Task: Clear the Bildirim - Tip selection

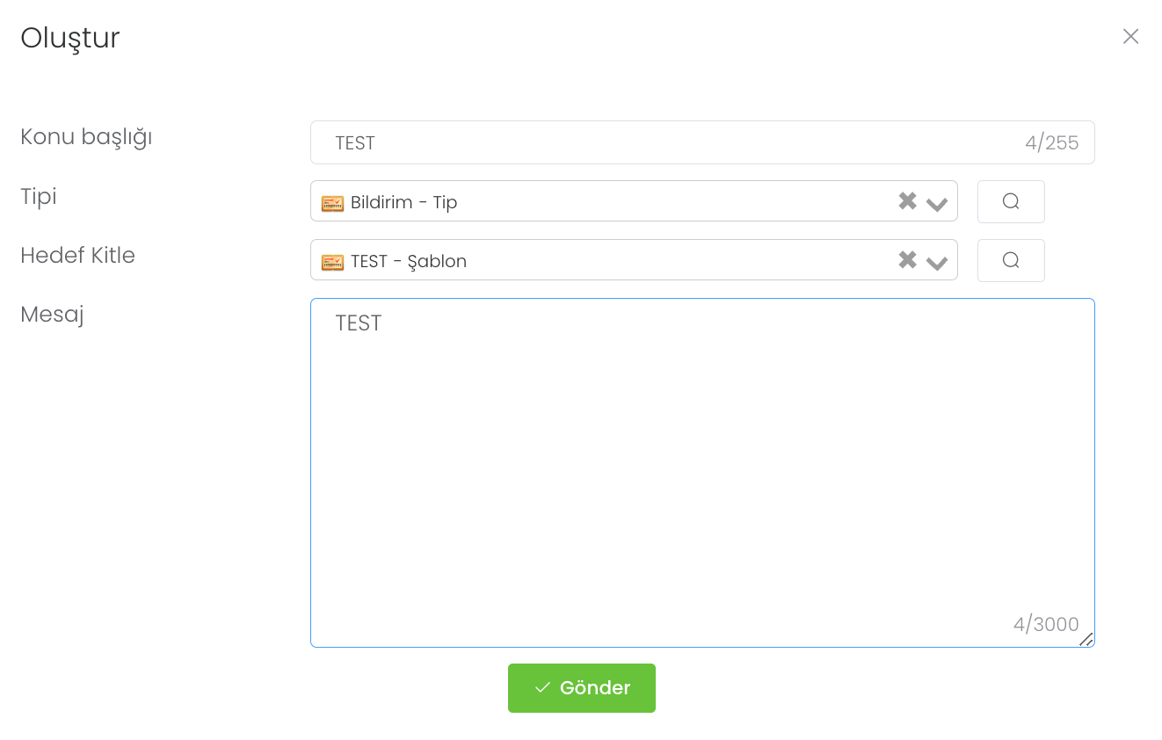Action: point(907,201)
